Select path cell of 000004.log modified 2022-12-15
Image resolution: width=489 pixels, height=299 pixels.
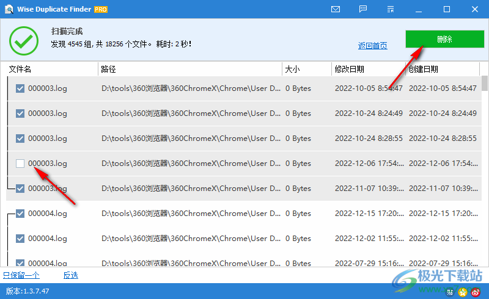click(x=191, y=214)
